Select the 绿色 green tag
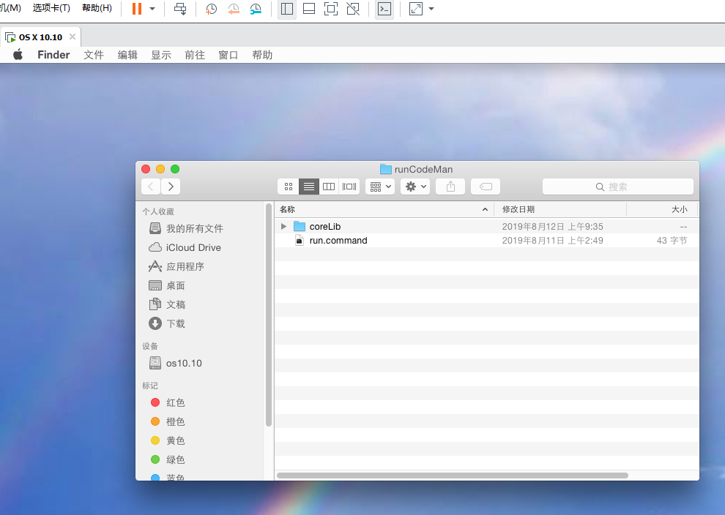This screenshot has width=725, height=515. coord(168,459)
